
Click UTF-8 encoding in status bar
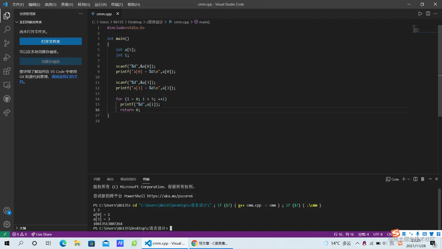pos(378,234)
